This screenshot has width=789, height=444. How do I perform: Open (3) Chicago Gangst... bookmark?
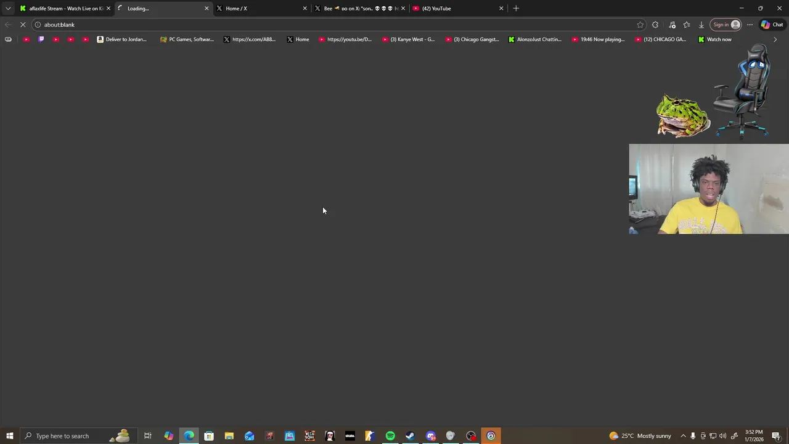(x=472, y=39)
